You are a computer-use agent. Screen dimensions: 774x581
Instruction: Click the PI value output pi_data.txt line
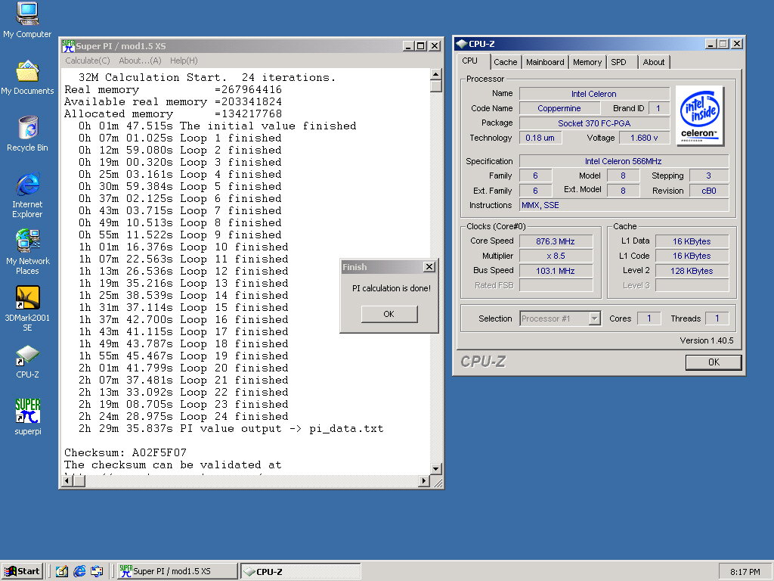(x=231, y=429)
